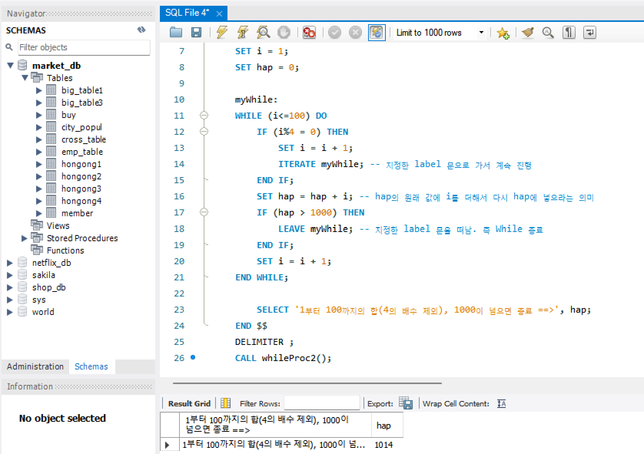The image size is (644, 454).
Task: Toggle word wrap toolbar button
Action: [x=589, y=33]
